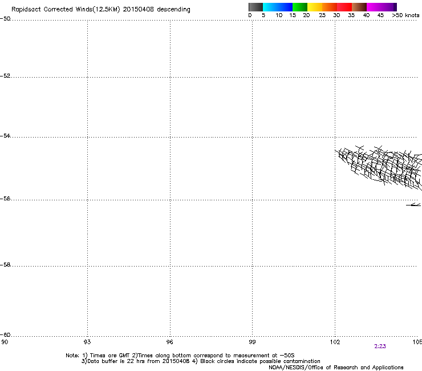Click the isolated wind barb below -56 line
422x371 pixels.
pos(413,205)
